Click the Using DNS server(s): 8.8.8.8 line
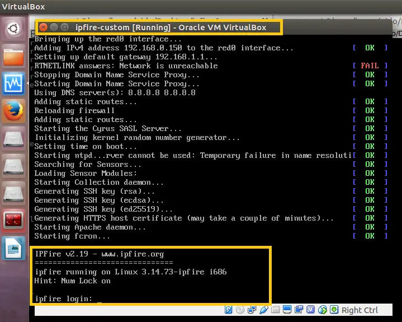402x322 pixels. (115, 93)
